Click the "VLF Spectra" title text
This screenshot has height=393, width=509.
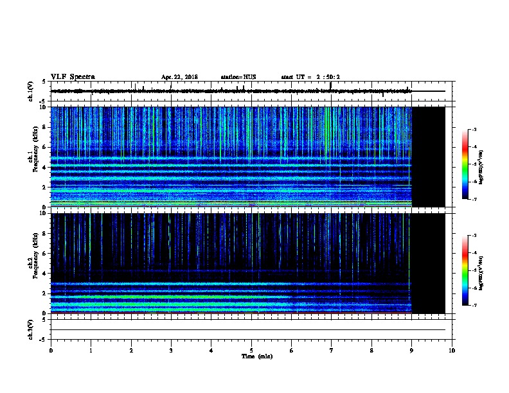point(73,77)
